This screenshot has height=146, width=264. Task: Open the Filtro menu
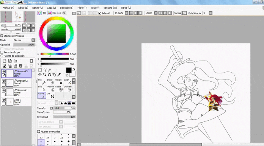[x=82, y=8]
